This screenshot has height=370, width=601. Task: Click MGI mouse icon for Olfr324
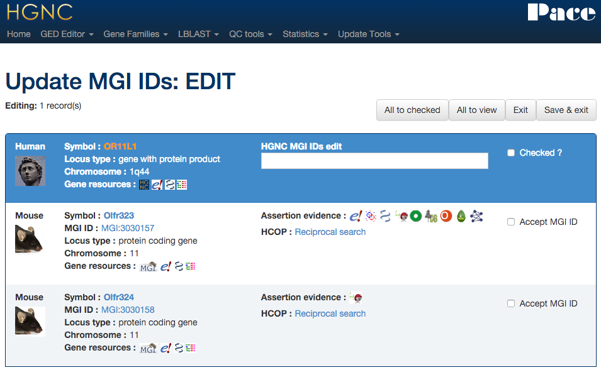click(148, 348)
